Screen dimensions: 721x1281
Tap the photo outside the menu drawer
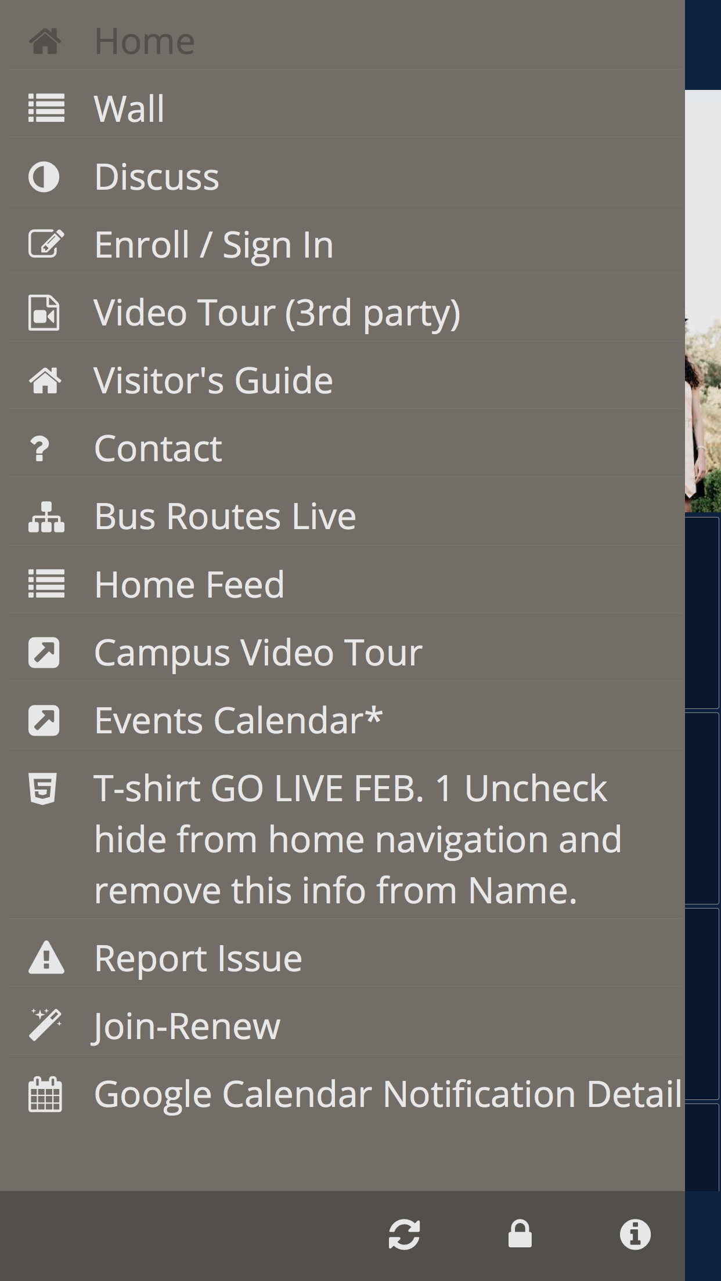click(x=703, y=406)
